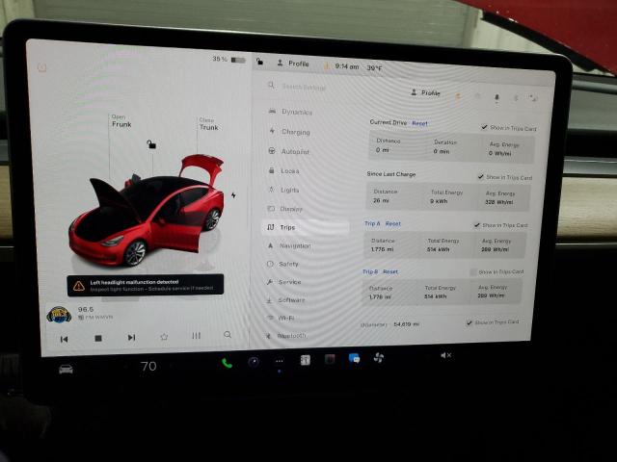Stop the radio playback
Screen dimensions: 617x462
click(98, 338)
